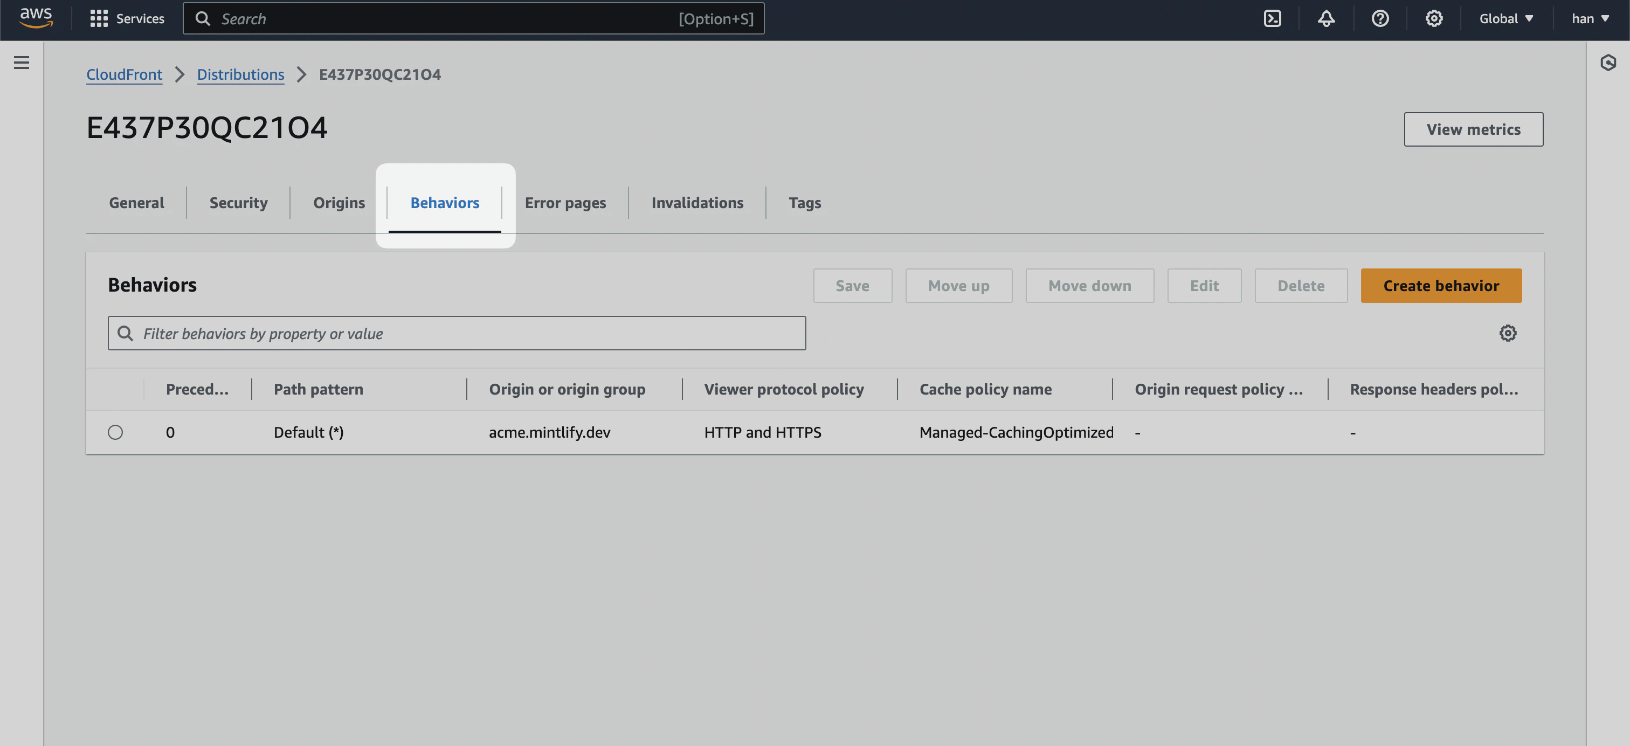
Task: Switch to the Invalidations tab
Action: pyautogui.click(x=696, y=203)
